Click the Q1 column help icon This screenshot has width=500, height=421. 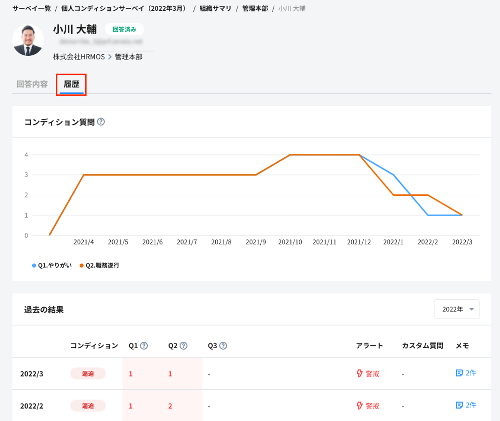click(144, 346)
